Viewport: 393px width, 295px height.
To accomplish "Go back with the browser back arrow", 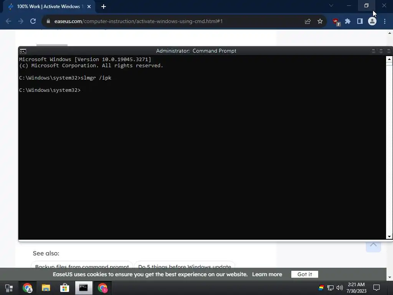I will click(8, 22).
